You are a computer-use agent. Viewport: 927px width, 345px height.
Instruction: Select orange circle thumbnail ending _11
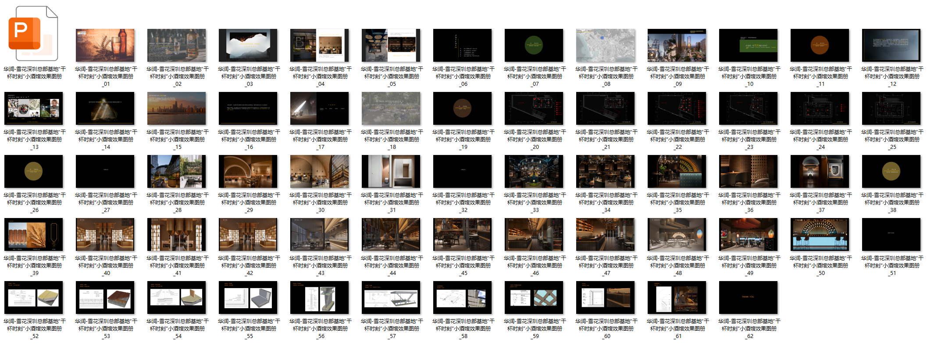pyautogui.click(x=820, y=46)
